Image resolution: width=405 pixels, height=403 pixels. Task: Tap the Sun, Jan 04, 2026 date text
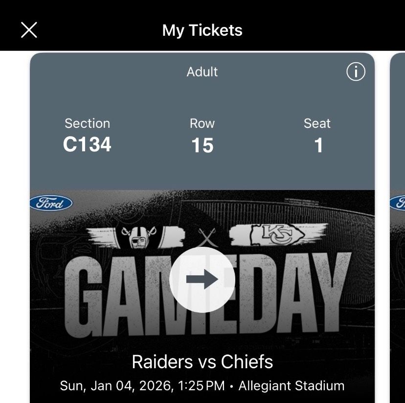(115, 386)
